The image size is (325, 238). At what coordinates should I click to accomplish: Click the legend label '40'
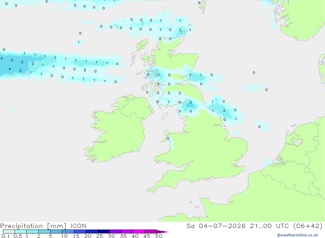[x=135, y=236]
